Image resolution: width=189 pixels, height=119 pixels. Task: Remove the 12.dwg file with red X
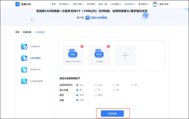(x=108, y=46)
